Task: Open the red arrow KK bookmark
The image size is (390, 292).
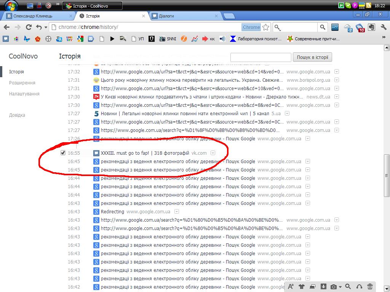Action: point(208,39)
